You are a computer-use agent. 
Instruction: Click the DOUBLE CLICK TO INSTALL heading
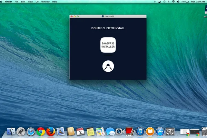108,28
